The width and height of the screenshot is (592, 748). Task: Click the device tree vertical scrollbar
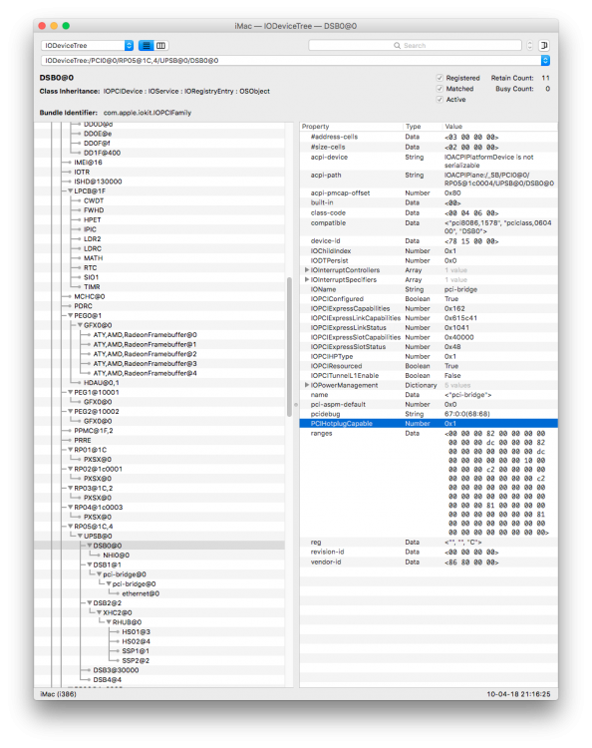[289, 347]
